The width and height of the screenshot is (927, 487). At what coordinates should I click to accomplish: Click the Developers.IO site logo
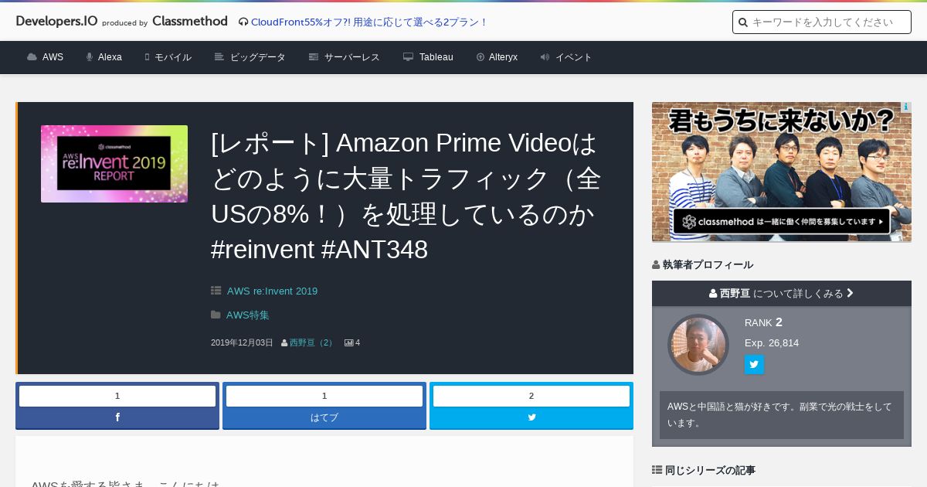[56, 21]
